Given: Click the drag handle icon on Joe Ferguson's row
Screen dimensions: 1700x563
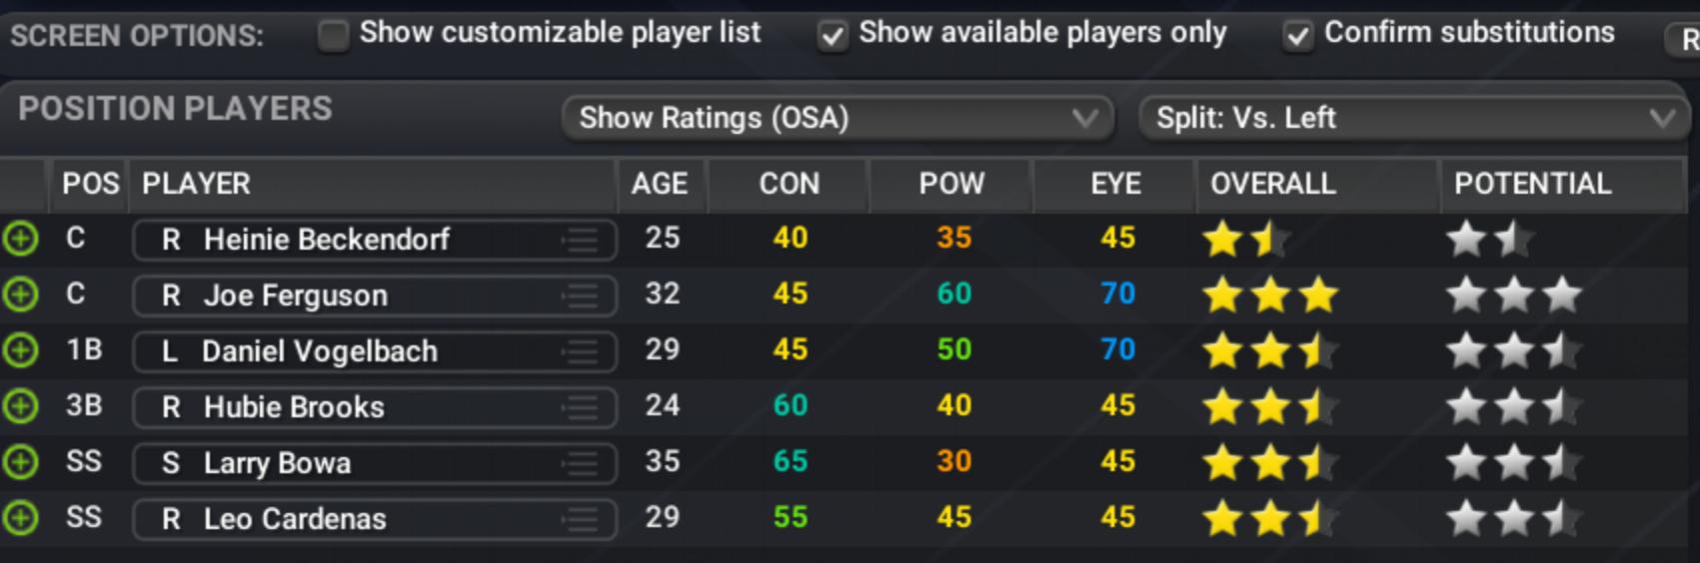Looking at the screenshot, I should 580,295.
